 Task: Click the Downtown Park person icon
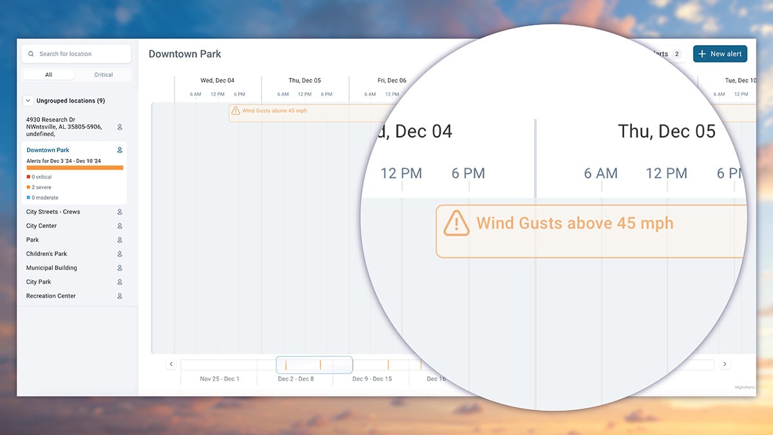click(x=120, y=150)
